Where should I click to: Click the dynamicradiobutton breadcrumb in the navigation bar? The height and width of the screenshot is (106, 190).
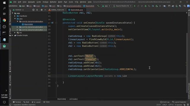72,6
